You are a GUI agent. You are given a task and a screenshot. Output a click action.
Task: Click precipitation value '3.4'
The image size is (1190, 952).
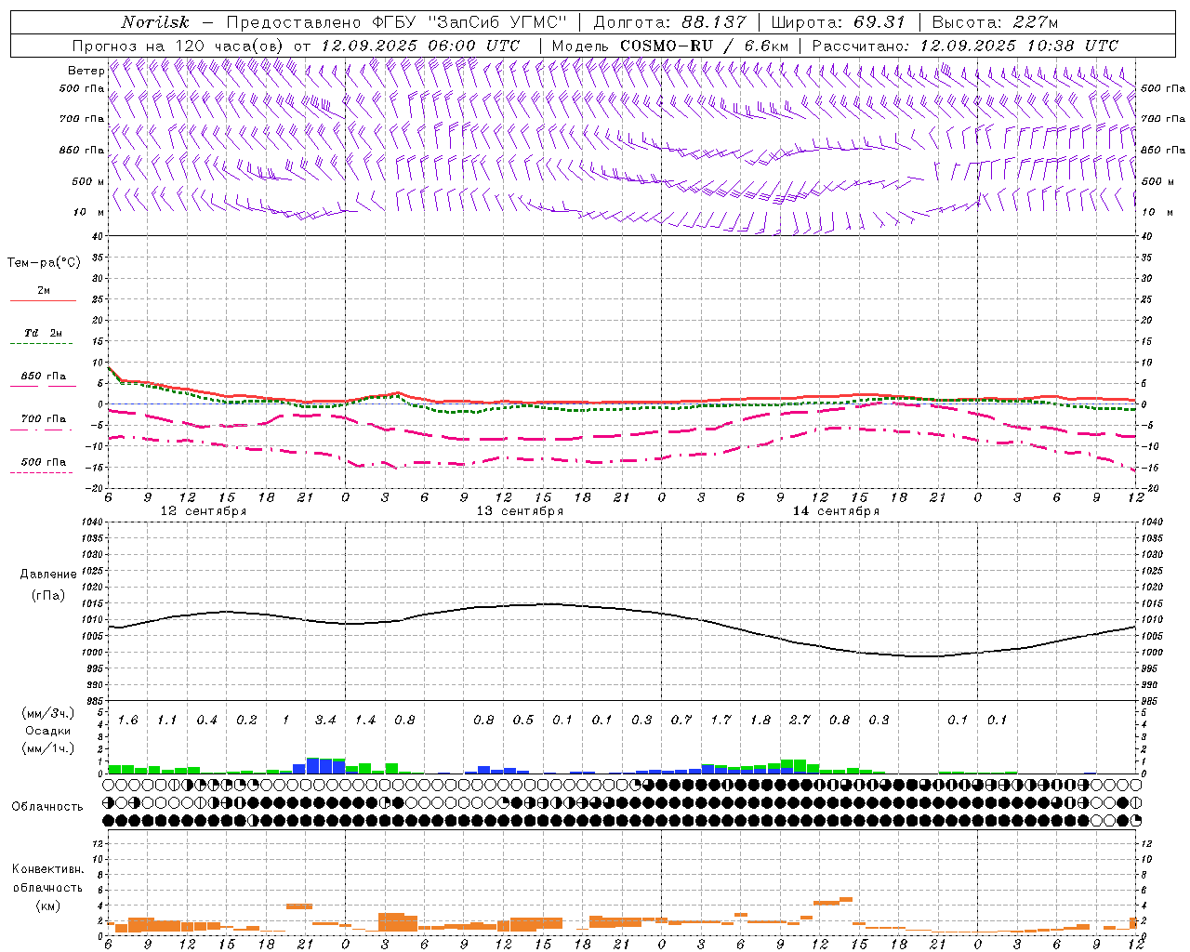coord(325,721)
